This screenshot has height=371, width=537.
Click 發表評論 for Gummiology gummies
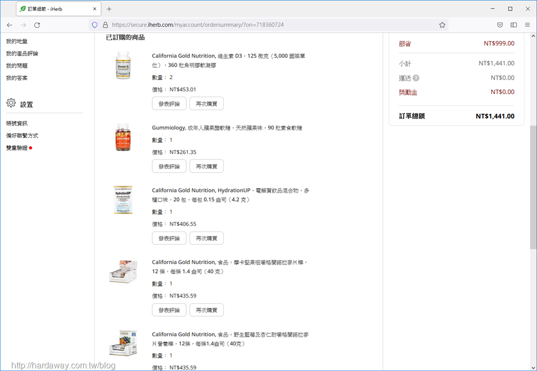click(x=169, y=166)
